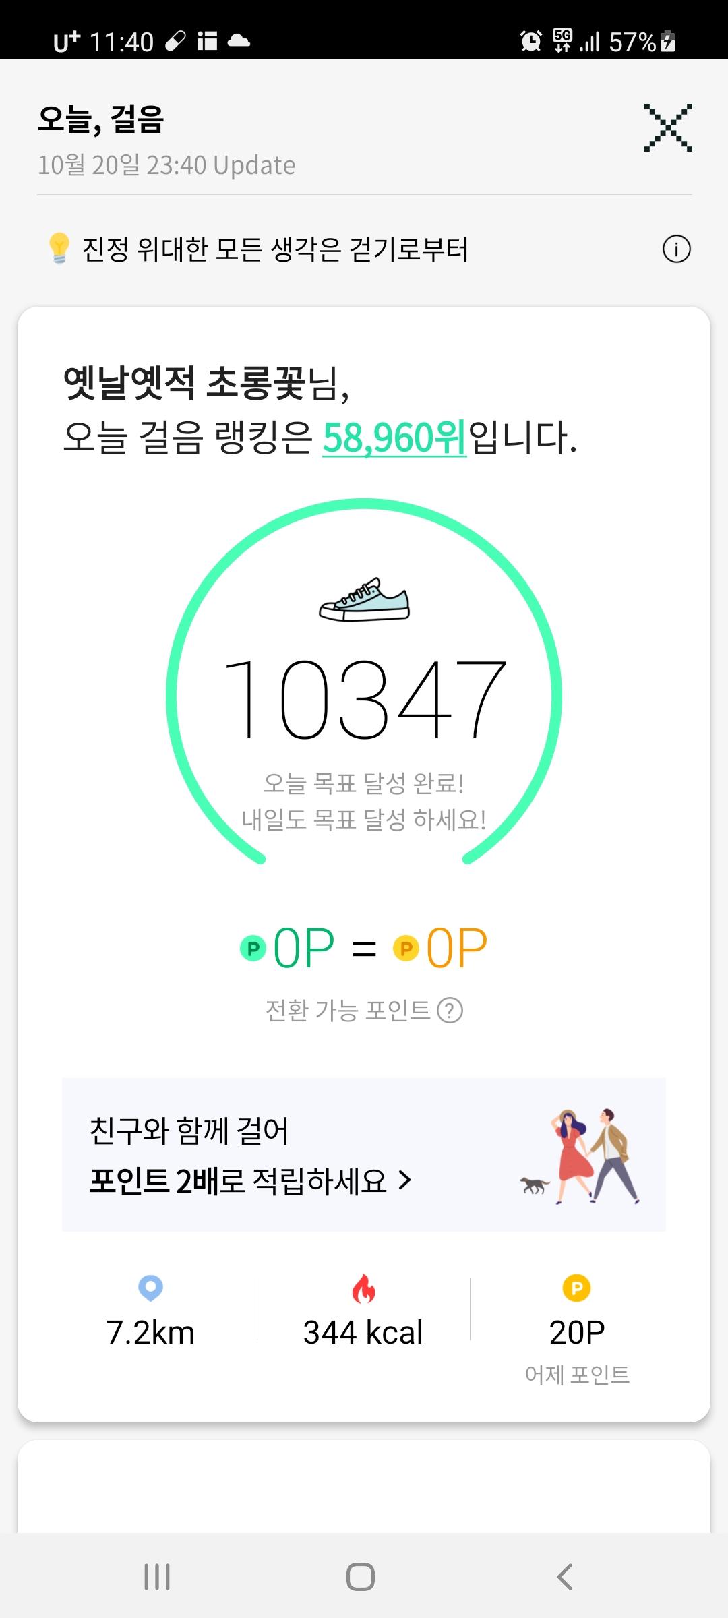728x1618 pixels.
Task: Tap the couple walking dog illustration
Action: 581,1156
